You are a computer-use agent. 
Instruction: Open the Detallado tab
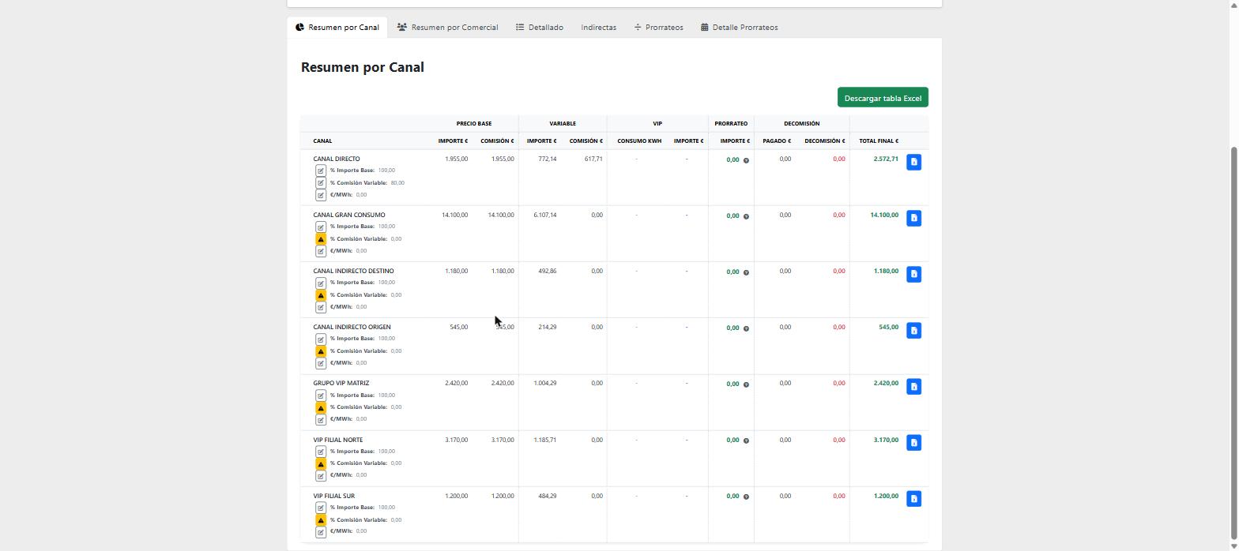(x=540, y=28)
